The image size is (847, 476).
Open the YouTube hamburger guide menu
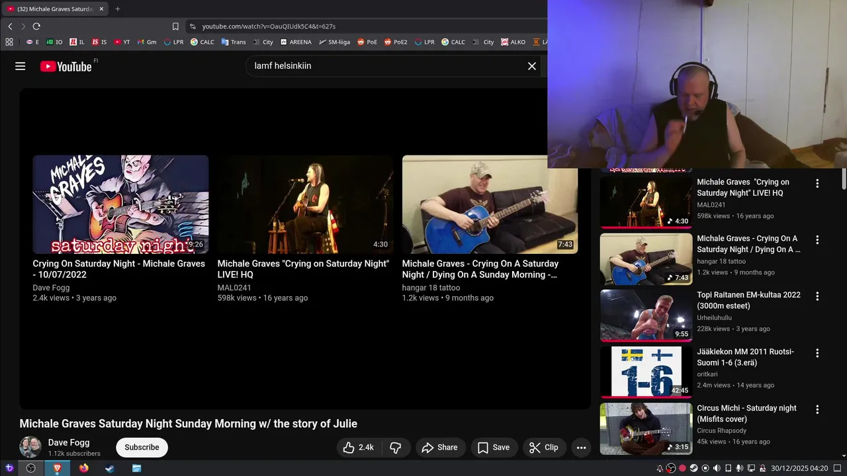coord(20,66)
